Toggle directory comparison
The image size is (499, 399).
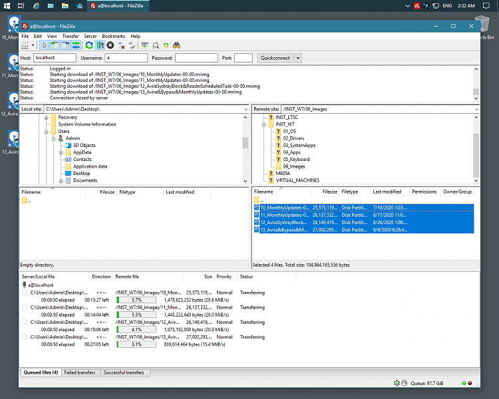156,45
